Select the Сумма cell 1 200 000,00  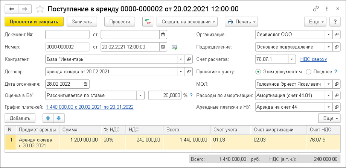(x=80, y=142)
